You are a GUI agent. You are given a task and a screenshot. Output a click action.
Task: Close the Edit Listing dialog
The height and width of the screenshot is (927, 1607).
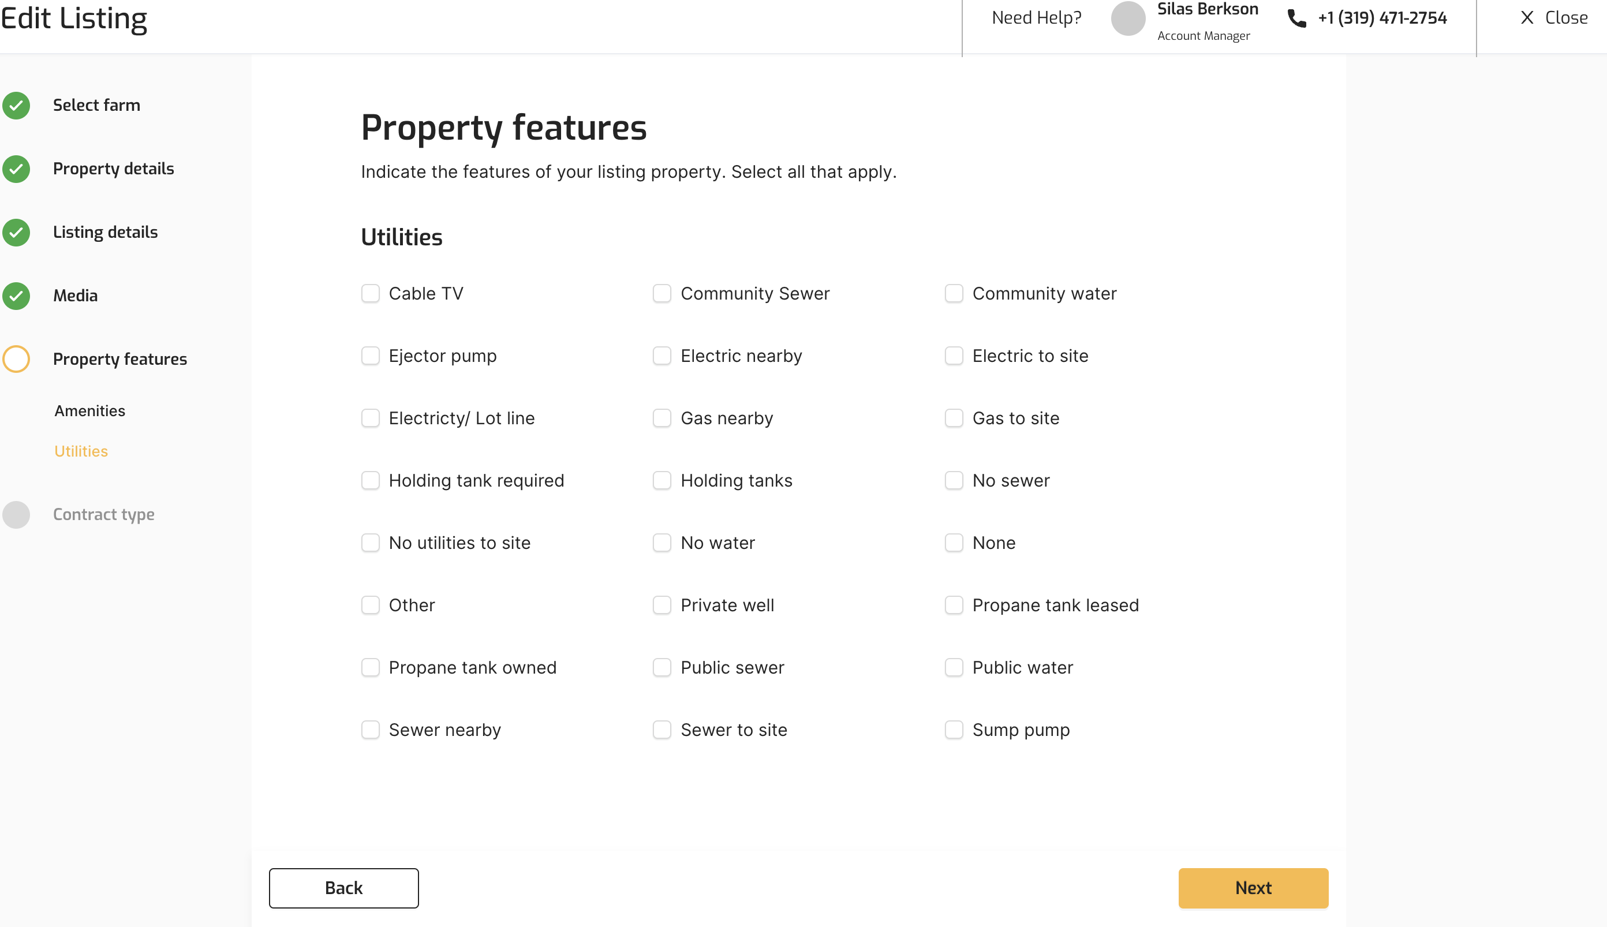pyautogui.click(x=1554, y=18)
